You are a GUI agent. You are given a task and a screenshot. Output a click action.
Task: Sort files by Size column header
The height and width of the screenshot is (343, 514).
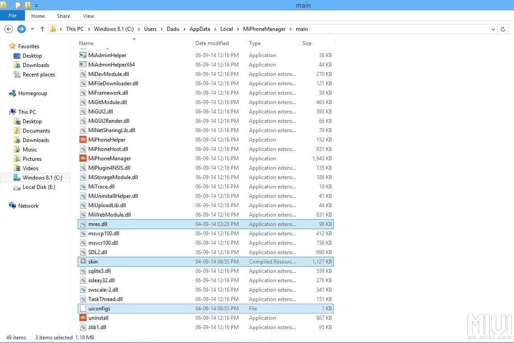307,43
